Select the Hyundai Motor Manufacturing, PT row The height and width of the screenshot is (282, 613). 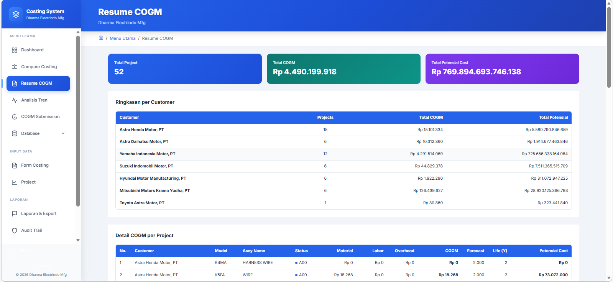343,179
